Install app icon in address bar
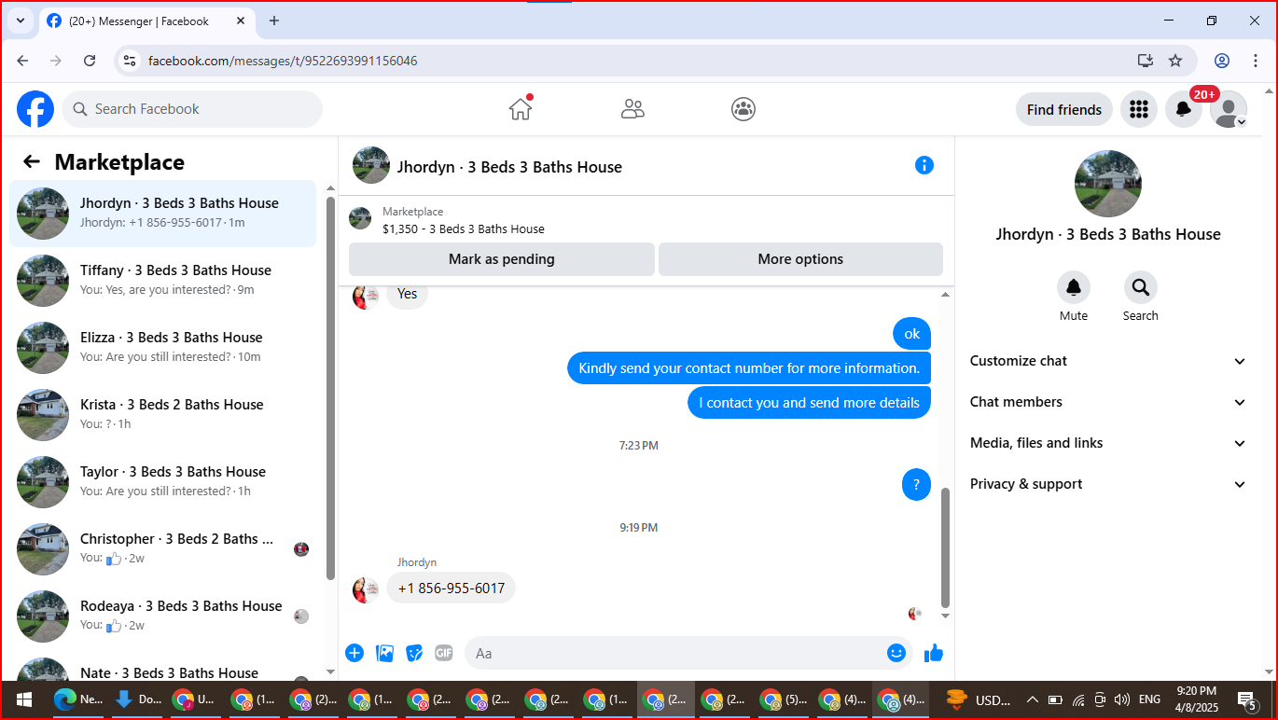The height and width of the screenshot is (720, 1278). (x=1146, y=61)
